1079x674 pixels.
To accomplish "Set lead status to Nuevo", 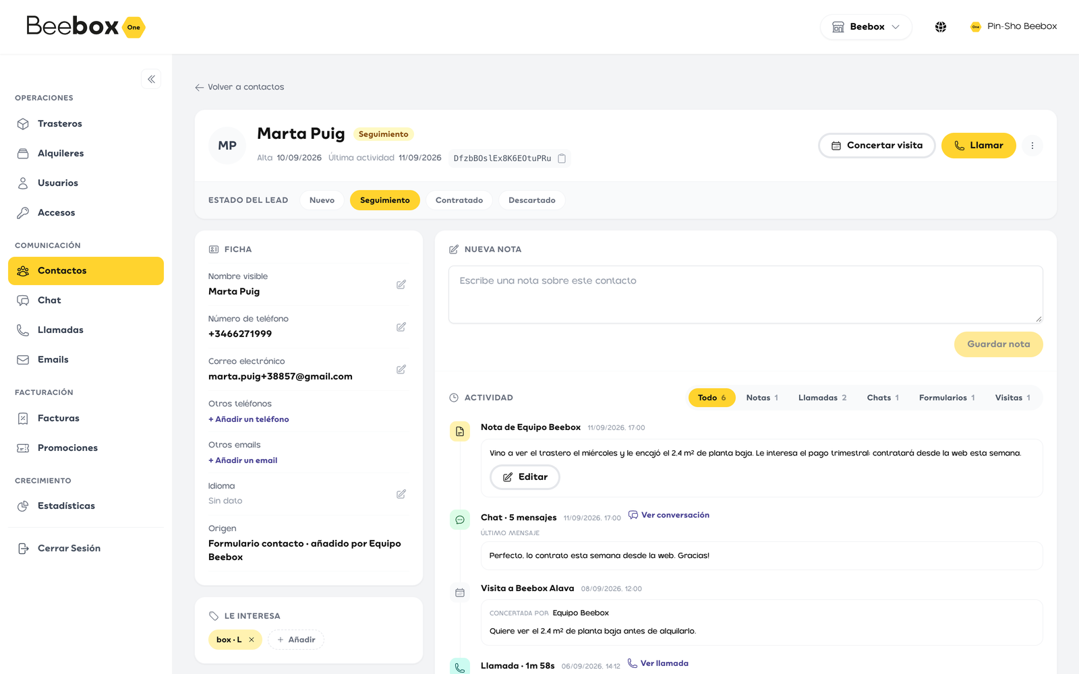I will click(x=322, y=200).
